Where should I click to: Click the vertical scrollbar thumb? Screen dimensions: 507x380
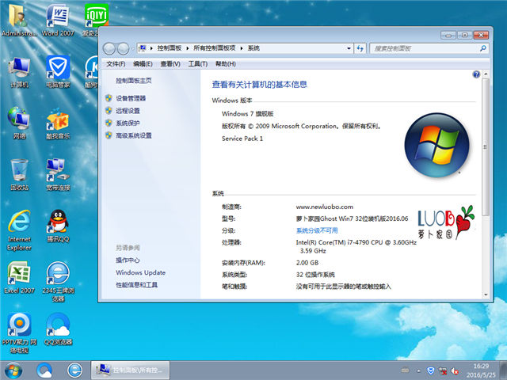(486, 147)
